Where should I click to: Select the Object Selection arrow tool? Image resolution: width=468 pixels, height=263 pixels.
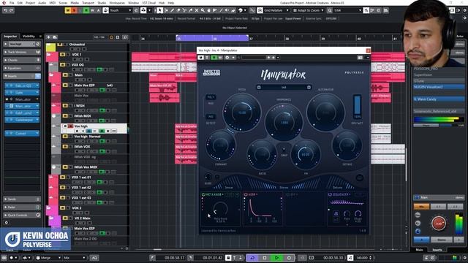click(160, 10)
